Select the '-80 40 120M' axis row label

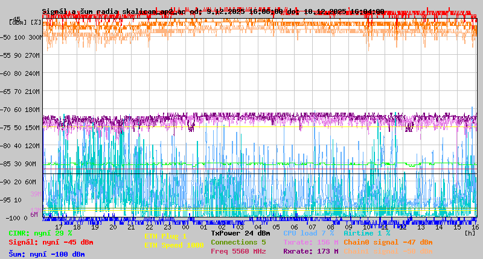pyautogui.click(x=20, y=146)
